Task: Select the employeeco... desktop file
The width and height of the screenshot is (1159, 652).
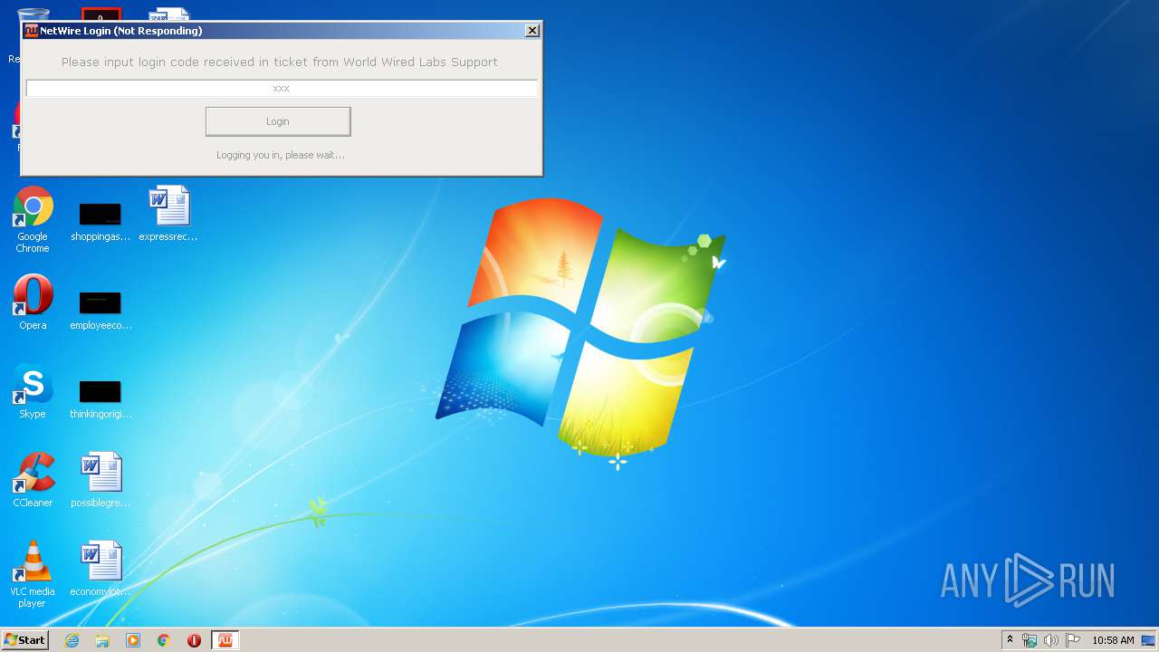Action: click(x=101, y=311)
